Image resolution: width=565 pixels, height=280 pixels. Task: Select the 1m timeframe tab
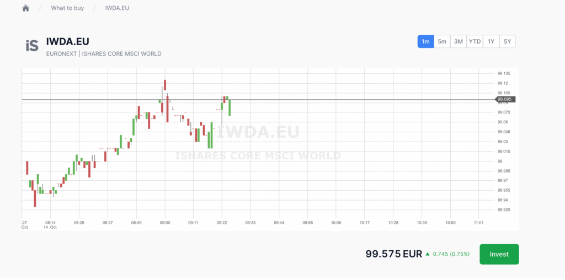coord(425,41)
